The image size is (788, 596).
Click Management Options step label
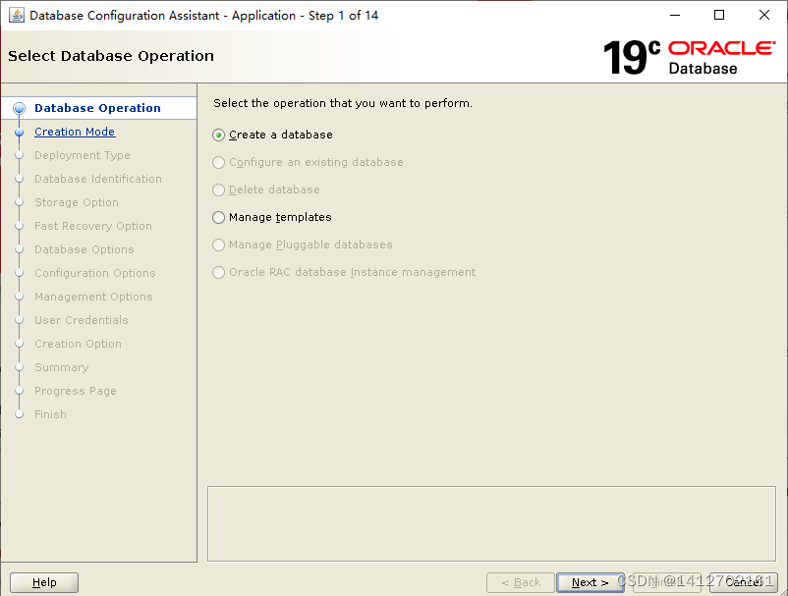(93, 297)
